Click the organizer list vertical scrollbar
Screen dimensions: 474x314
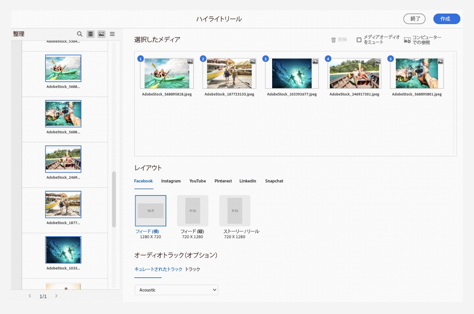point(114,199)
